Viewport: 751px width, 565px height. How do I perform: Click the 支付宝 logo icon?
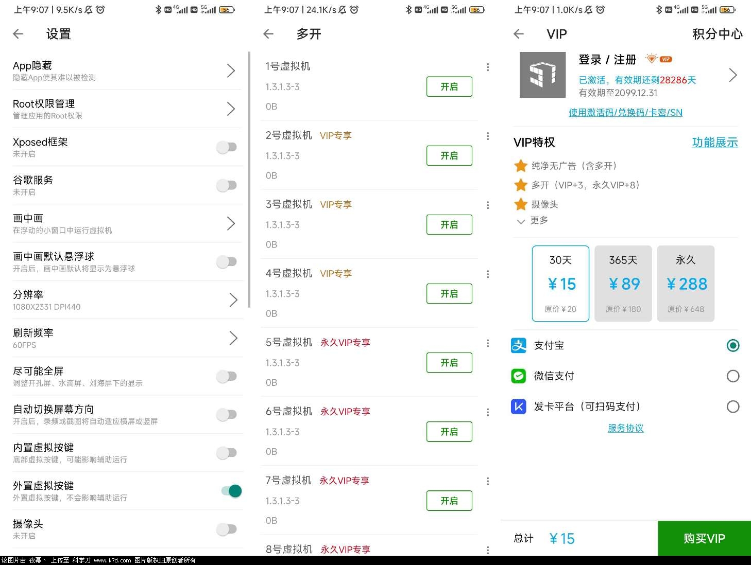(519, 345)
